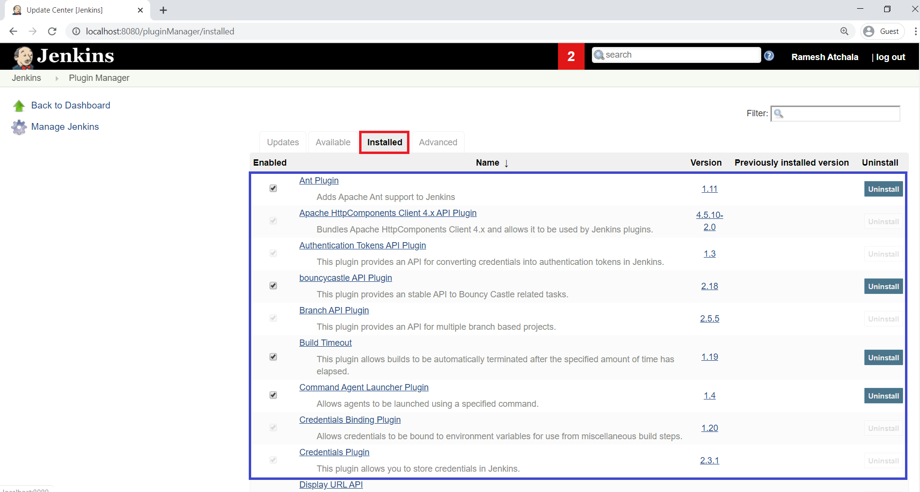Click version 1.11 link for Ant Plugin
This screenshot has height=492, width=920.
pos(709,189)
